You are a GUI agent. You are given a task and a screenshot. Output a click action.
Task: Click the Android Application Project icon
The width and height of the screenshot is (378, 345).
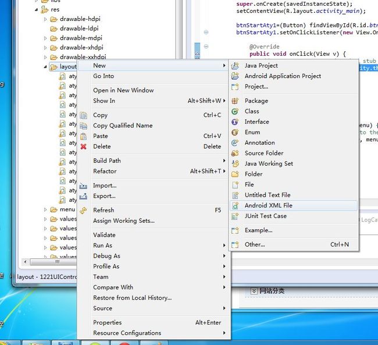[235, 76]
